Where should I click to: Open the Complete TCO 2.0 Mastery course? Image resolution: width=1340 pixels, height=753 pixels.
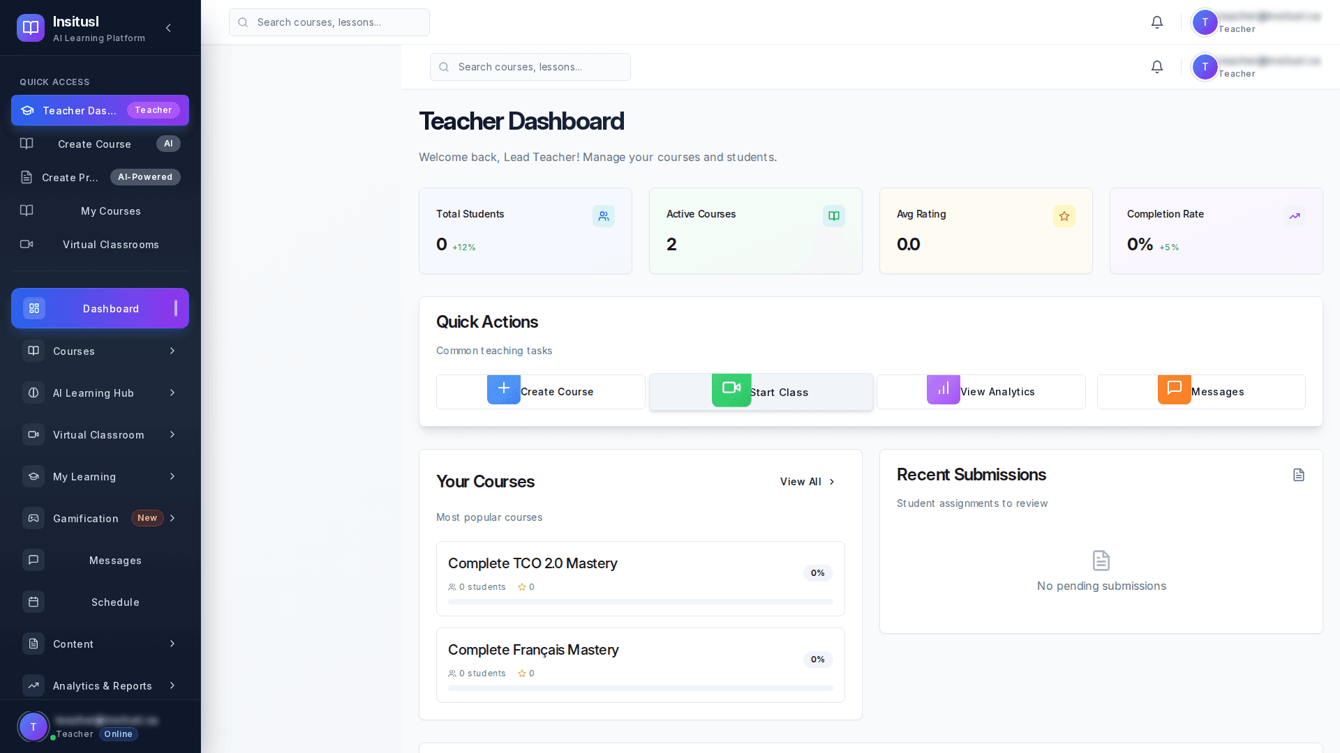[x=533, y=563]
